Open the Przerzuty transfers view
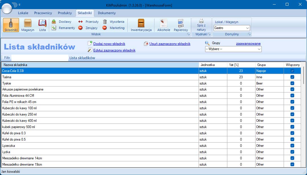Image resolution: width=307 pixels, height=175 pixels. [88, 22]
